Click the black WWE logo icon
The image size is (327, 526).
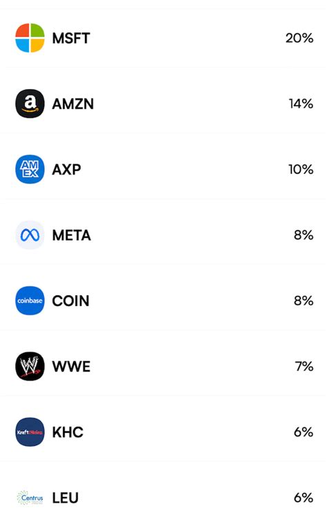click(x=30, y=366)
